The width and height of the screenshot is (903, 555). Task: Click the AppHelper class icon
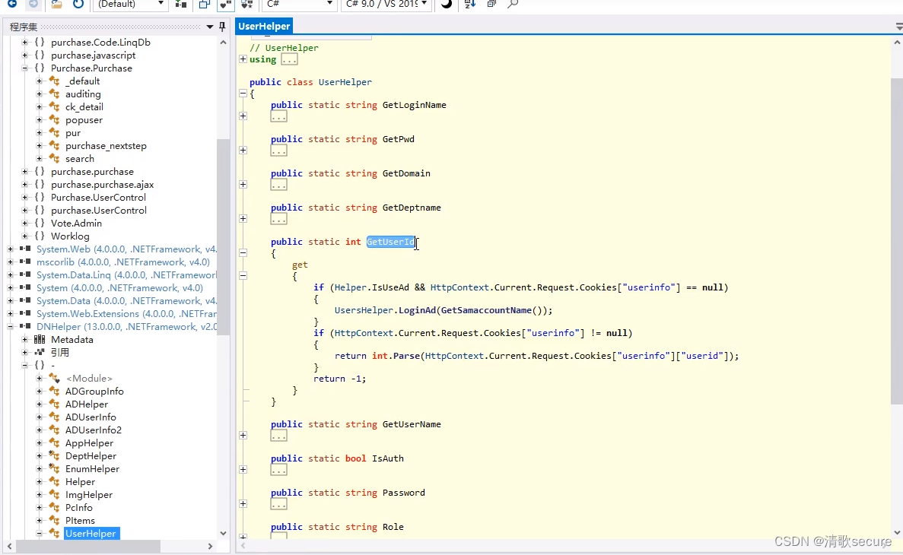pos(54,442)
